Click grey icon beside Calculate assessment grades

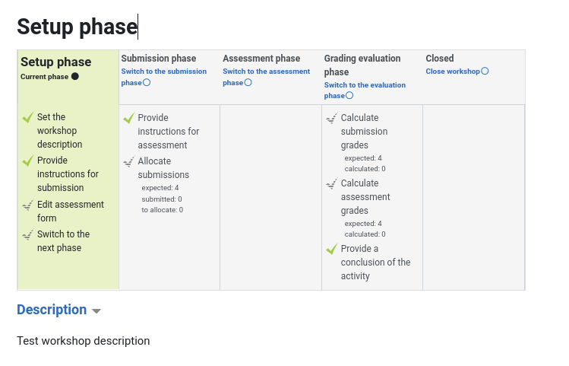point(332,183)
